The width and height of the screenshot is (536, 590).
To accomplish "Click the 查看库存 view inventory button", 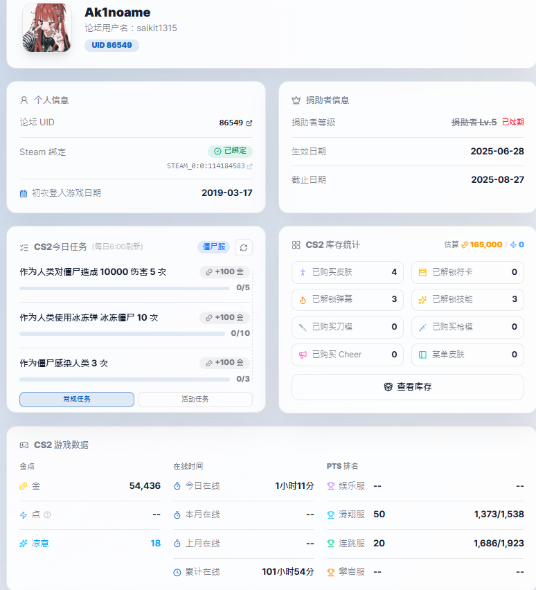I will 408,387.
